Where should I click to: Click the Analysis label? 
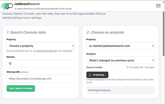coord(91,54)
